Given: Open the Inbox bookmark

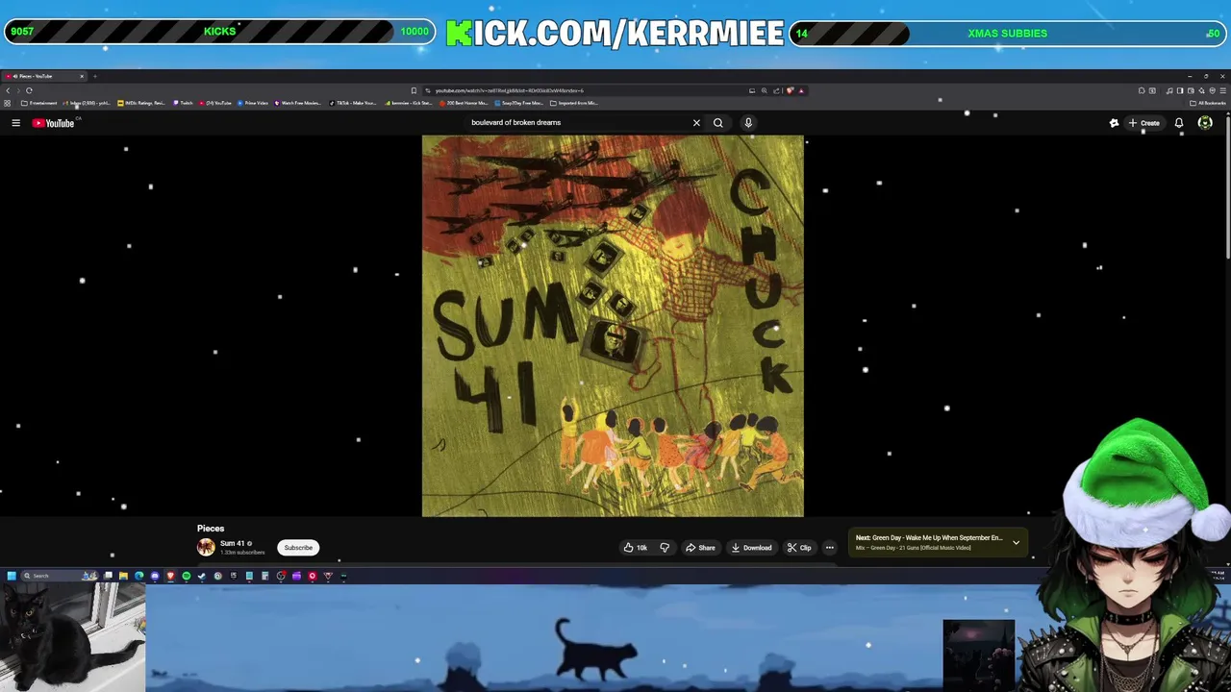Looking at the screenshot, I should pyautogui.click(x=88, y=103).
